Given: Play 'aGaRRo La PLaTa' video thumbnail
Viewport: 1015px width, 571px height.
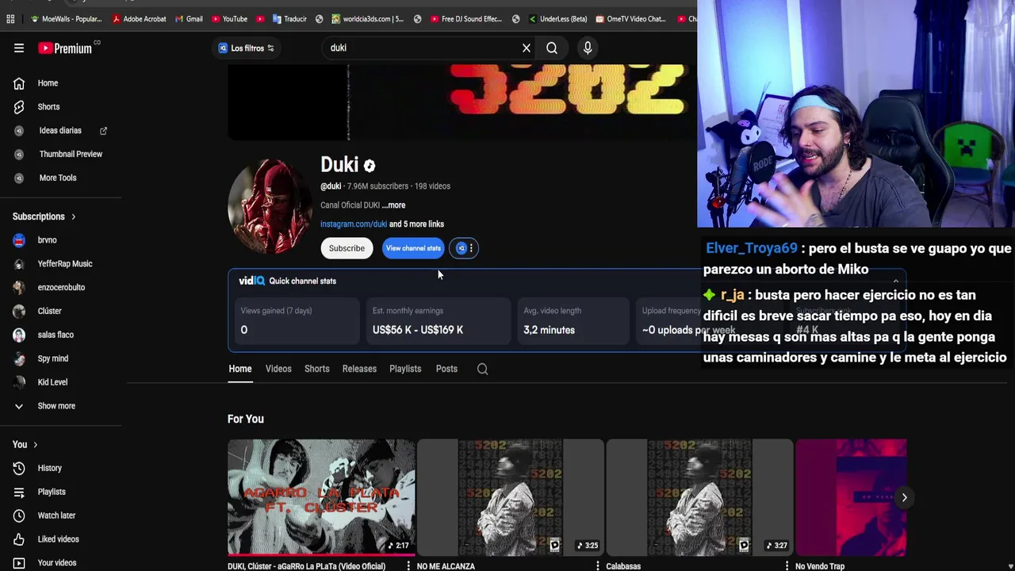Looking at the screenshot, I should pyautogui.click(x=321, y=497).
